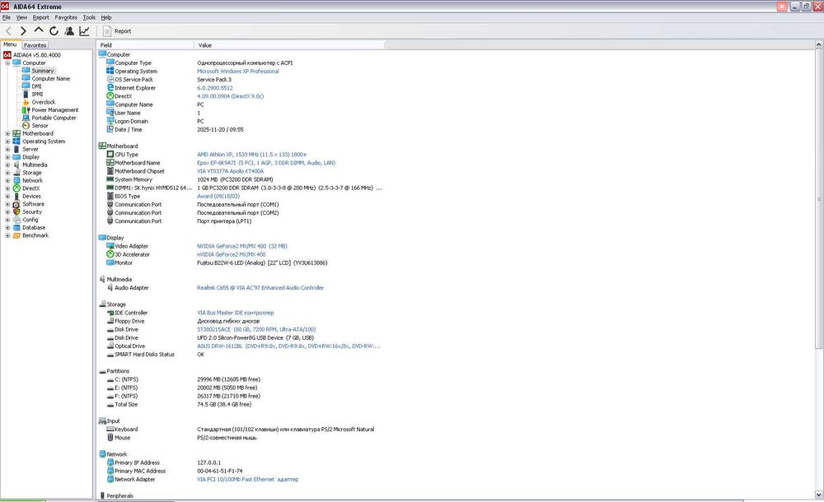Expand the Multimedia tree node

pos(8,165)
